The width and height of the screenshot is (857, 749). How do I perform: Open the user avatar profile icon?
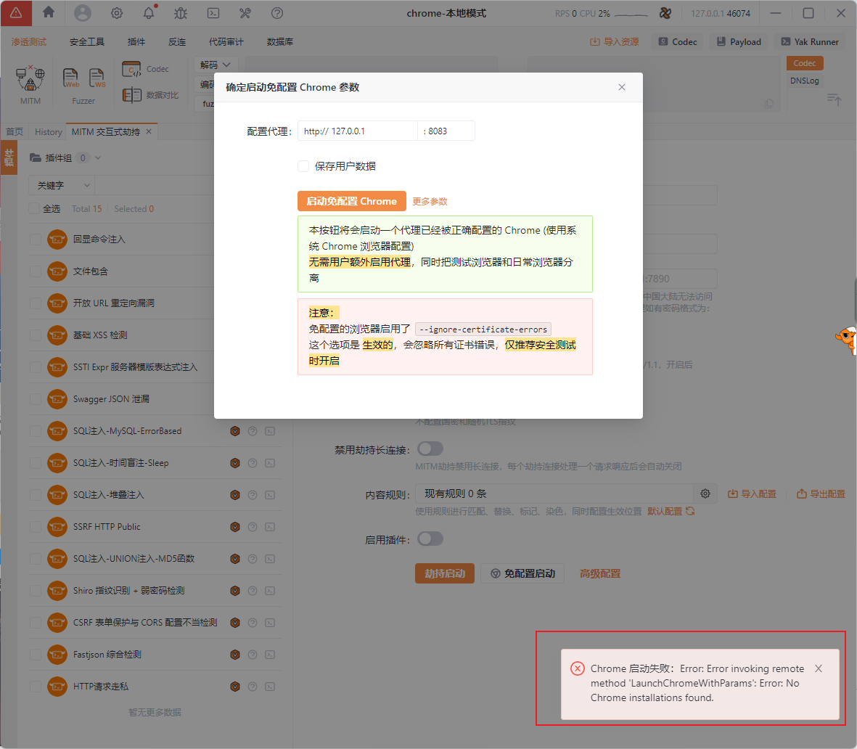[83, 12]
